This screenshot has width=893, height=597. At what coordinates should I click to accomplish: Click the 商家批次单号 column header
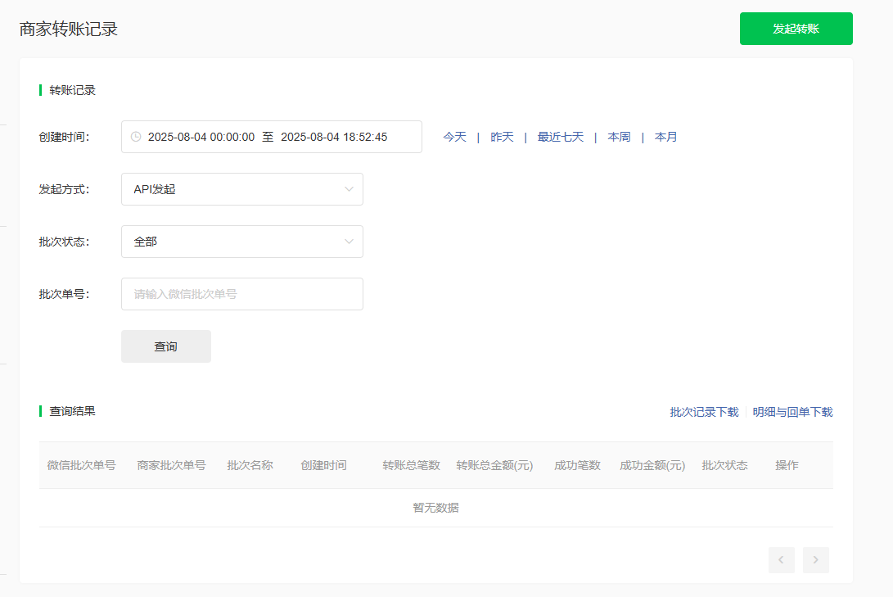pyautogui.click(x=171, y=465)
